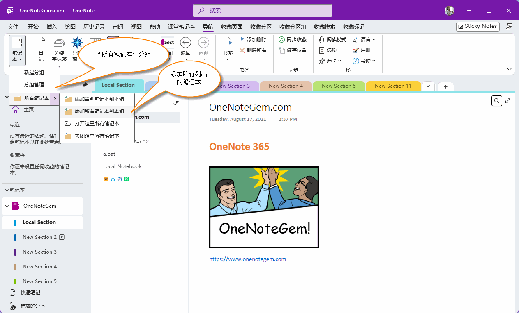The height and width of the screenshot is (313, 519).
Task: Collapse the ribbon with chevron
Action: point(509,70)
